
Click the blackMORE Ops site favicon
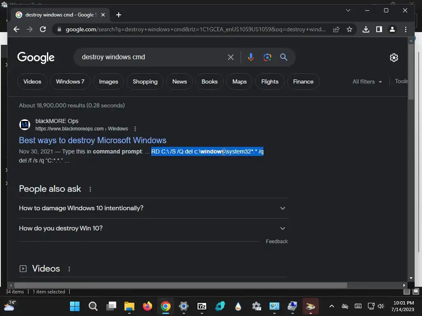point(25,125)
